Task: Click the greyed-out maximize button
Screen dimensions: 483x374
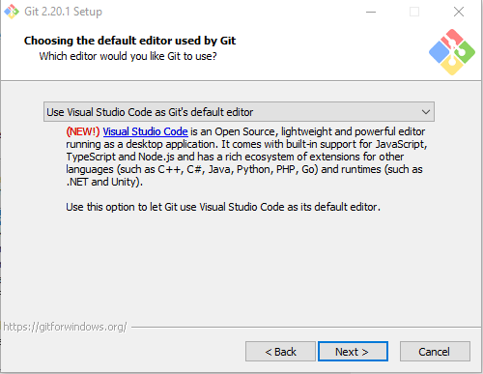Action: click(414, 12)
